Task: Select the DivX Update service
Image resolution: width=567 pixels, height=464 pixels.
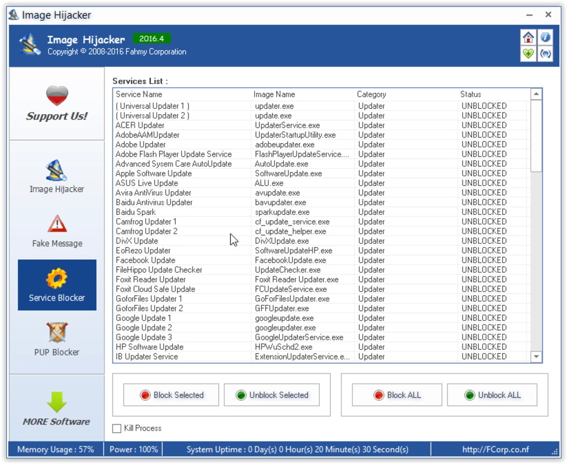Action: point(321,241)
